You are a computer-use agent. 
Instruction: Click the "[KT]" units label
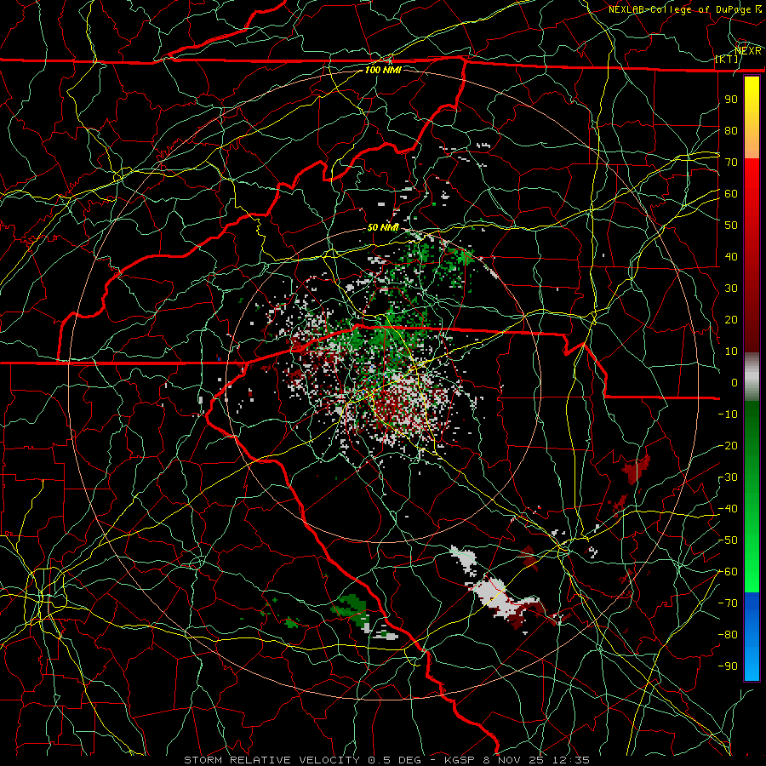pos(727,59)
